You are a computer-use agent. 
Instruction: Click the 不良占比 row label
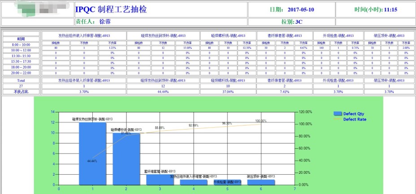(21, 91)
